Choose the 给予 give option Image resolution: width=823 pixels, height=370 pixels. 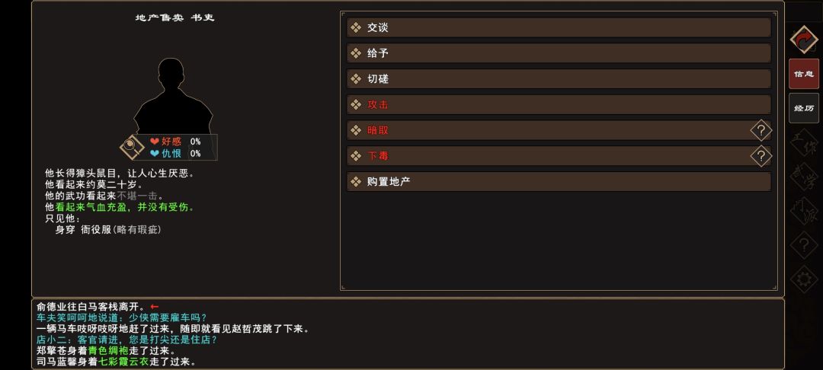tap(559, 53)
